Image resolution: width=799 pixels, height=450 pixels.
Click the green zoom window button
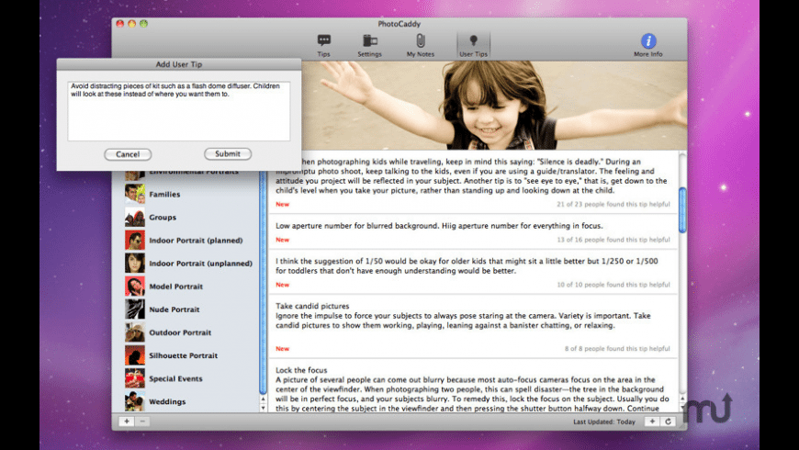click(x=143, y=24)
